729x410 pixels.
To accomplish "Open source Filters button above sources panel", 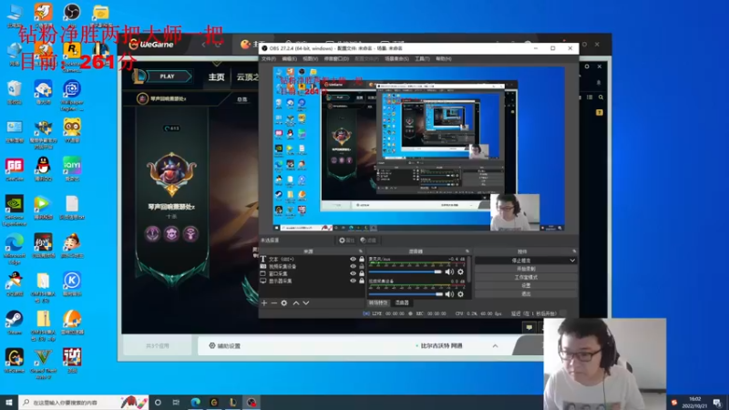I will 368,241.
